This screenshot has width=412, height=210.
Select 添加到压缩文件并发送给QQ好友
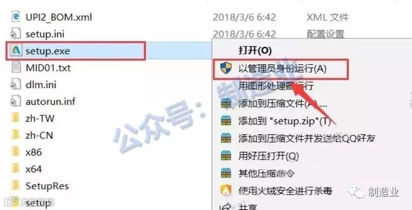coord(306,138)
